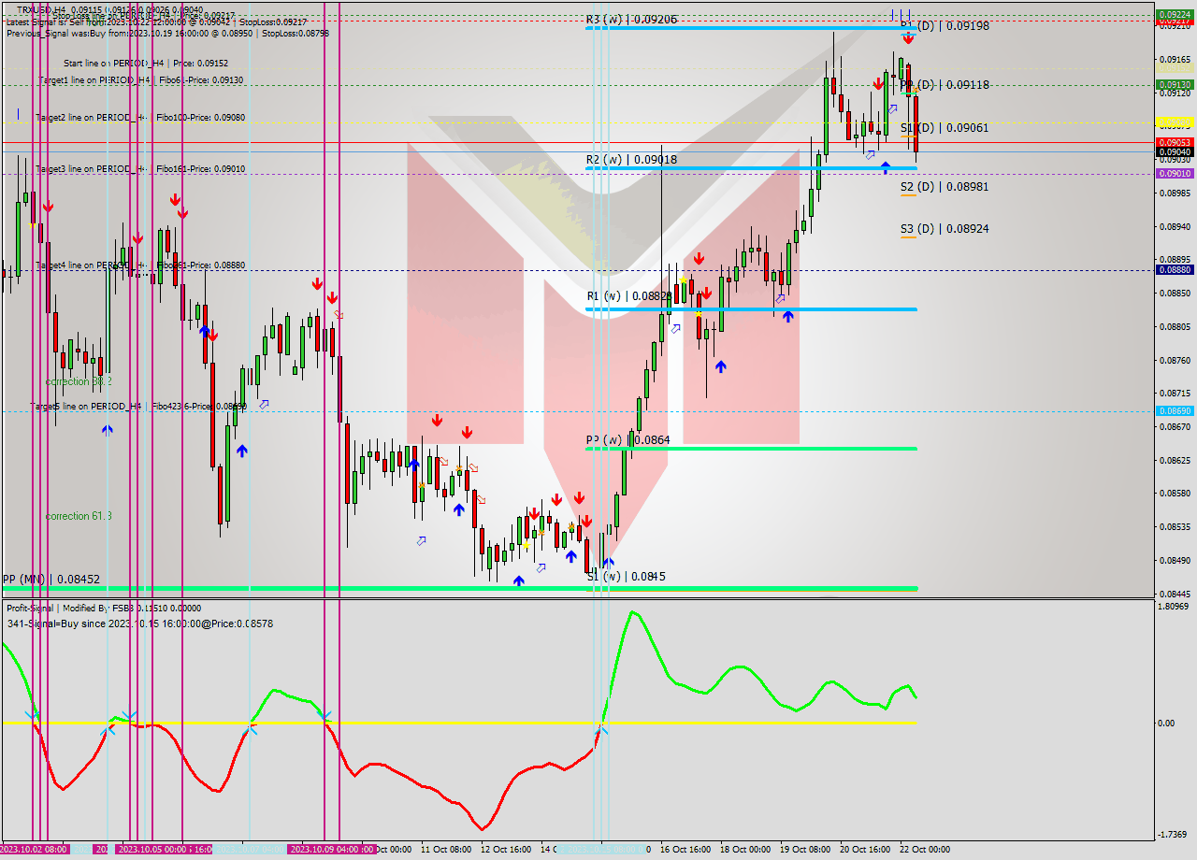Click the 'PP (D) | 0.09118' daily pivot label
This screenshot has height=860, width=1197.
[x=945, y=85]
